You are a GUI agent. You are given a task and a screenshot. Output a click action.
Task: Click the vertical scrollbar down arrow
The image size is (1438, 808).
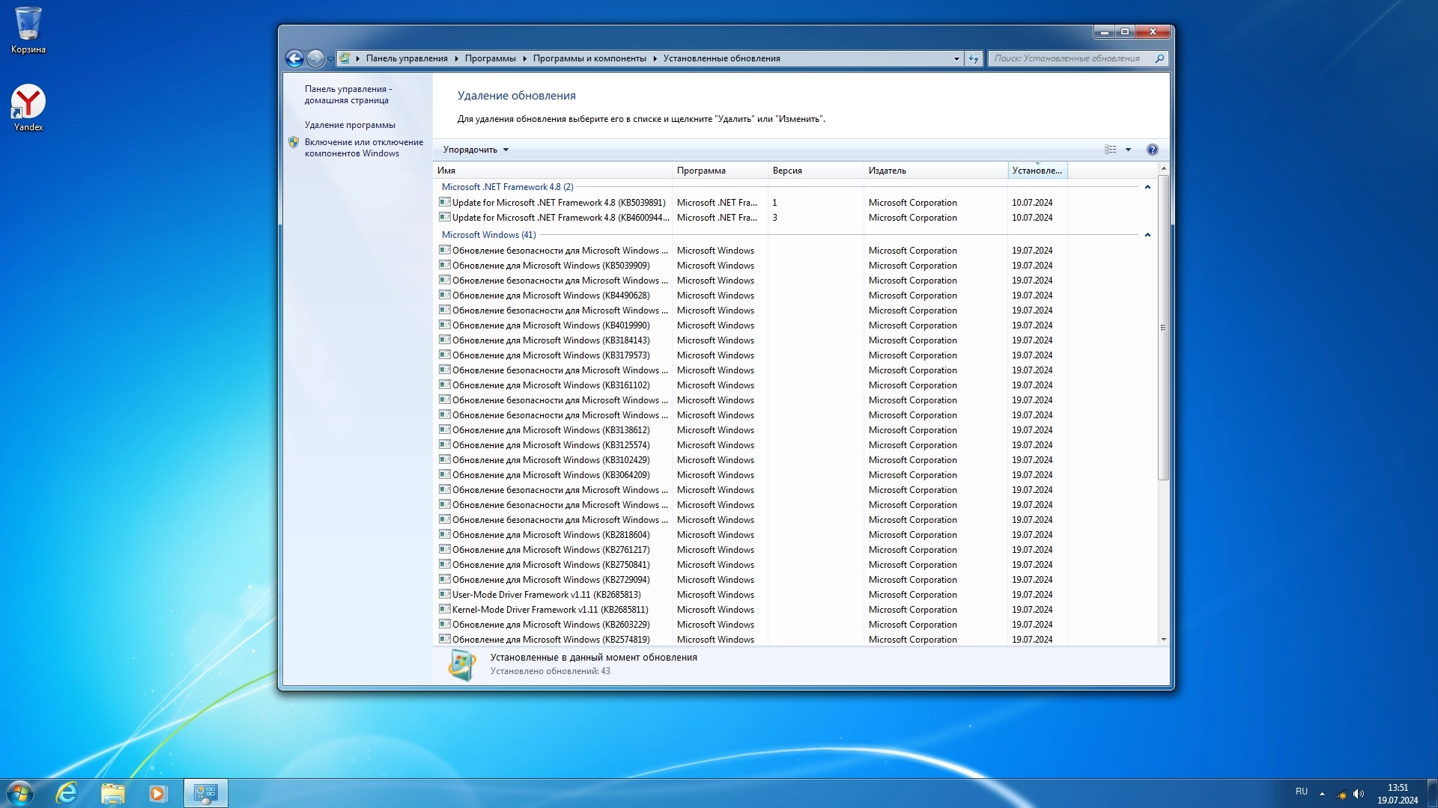1163,640
